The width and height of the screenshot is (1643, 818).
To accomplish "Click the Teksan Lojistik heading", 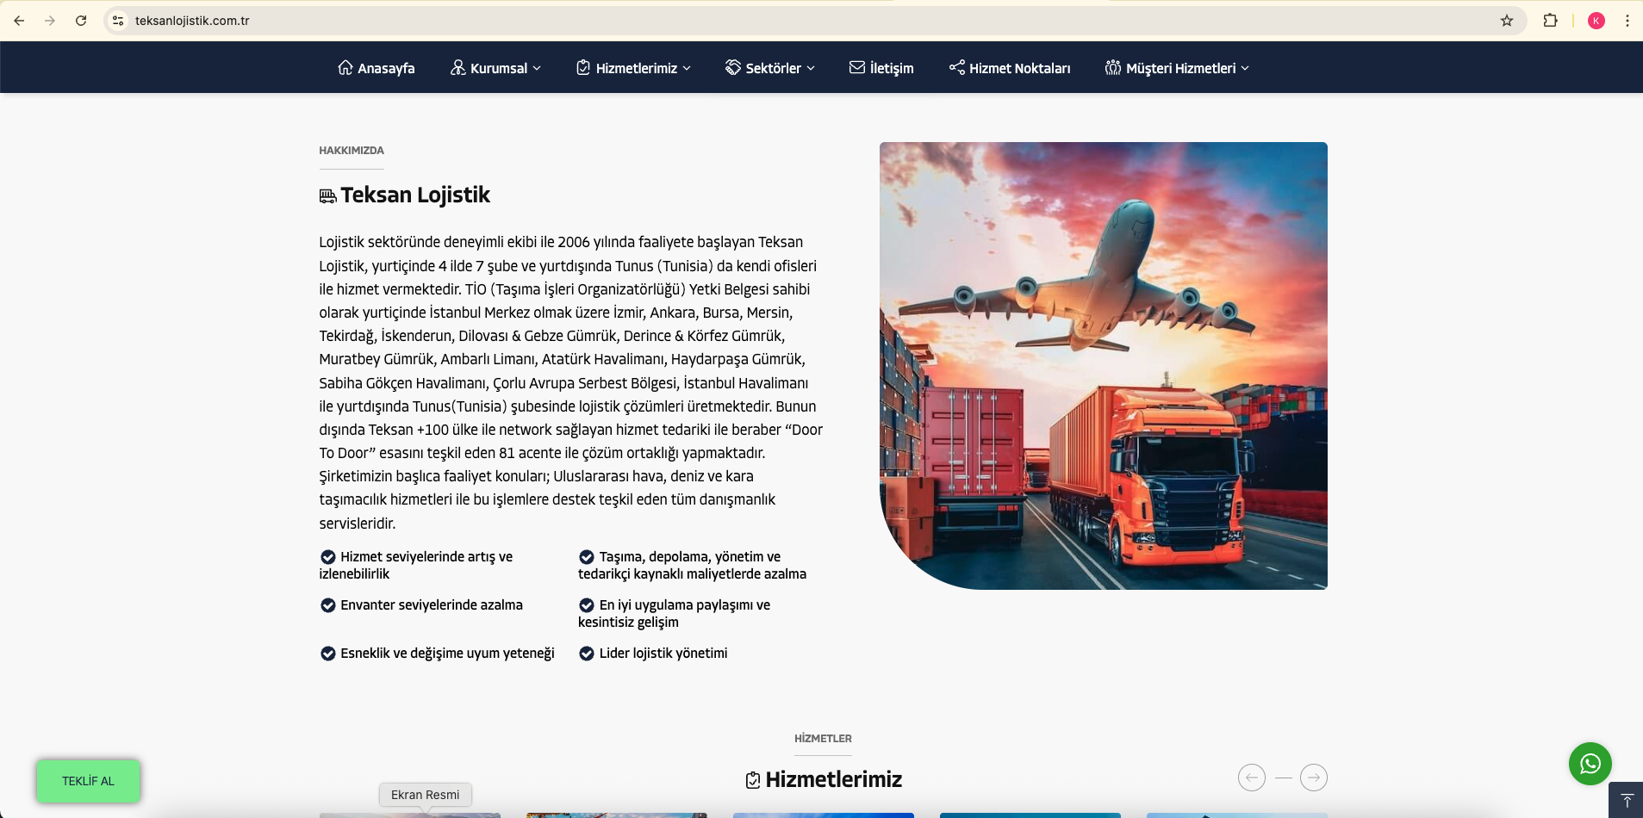I will pyautogui.click(x=415, y=195).
